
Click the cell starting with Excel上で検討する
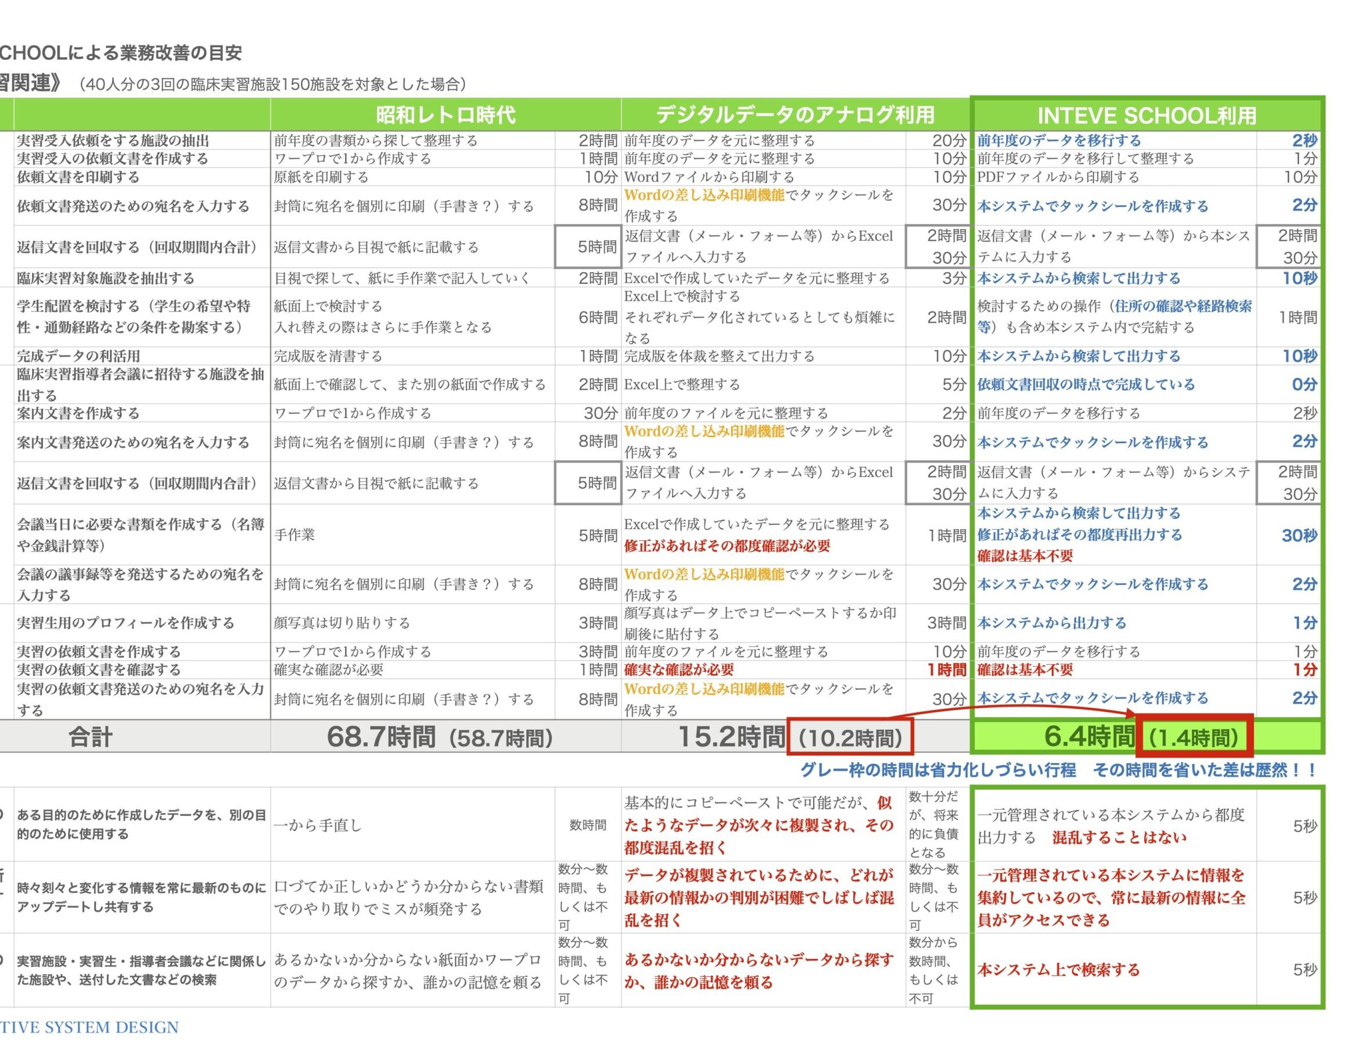click(x=760, y=317)
